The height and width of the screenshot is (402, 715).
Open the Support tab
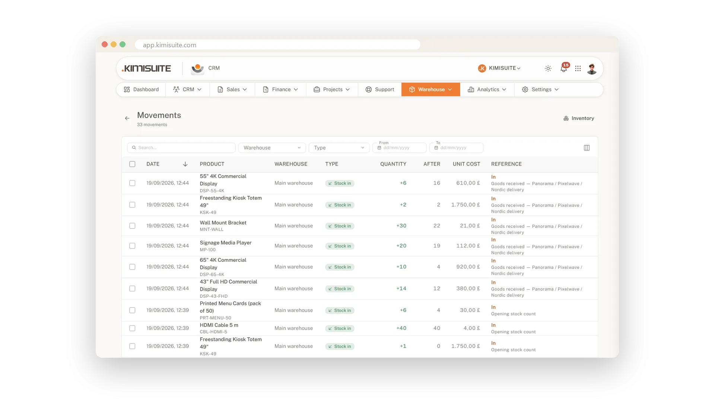click(x=380, y=90)
